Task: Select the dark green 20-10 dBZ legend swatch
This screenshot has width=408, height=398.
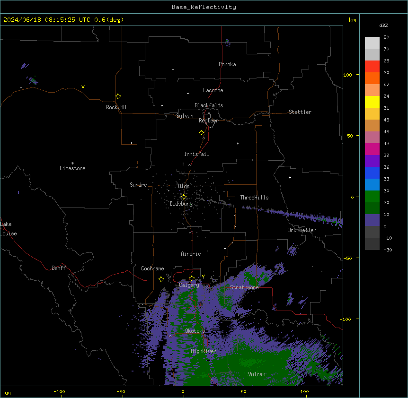Action: tap(372, 208)
